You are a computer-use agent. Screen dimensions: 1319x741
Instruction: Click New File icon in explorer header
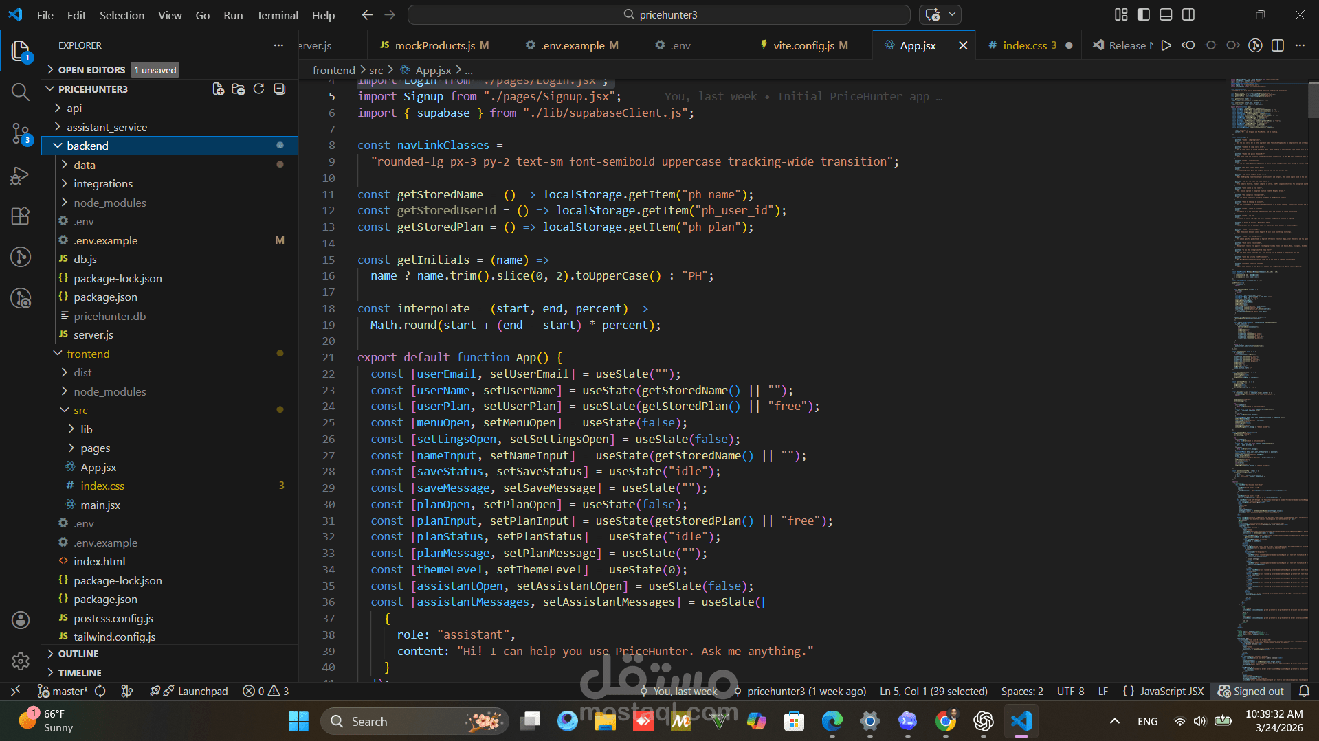pos(218,89)
